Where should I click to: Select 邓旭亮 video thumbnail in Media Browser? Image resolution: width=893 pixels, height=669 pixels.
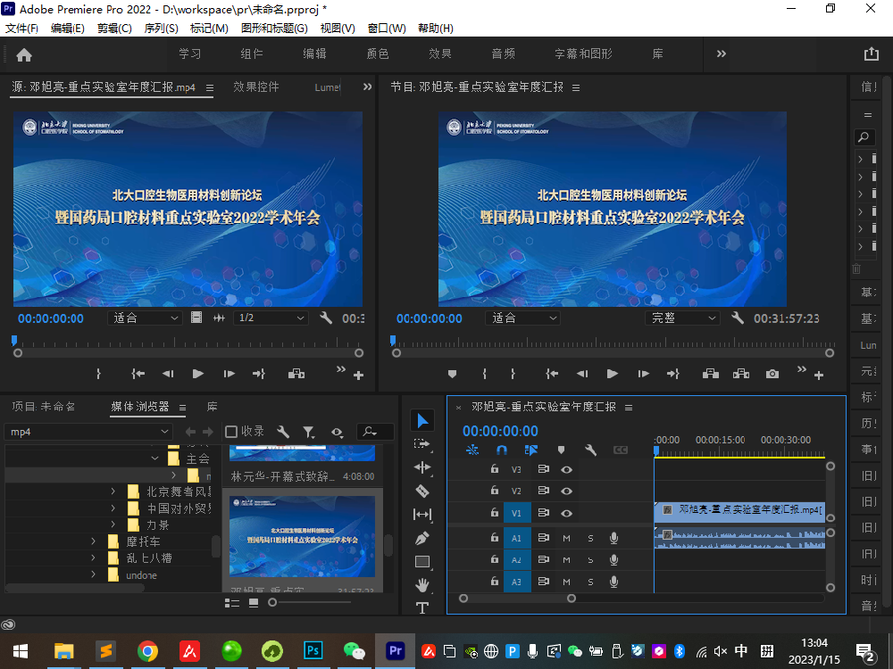click(x=303, y=536)
